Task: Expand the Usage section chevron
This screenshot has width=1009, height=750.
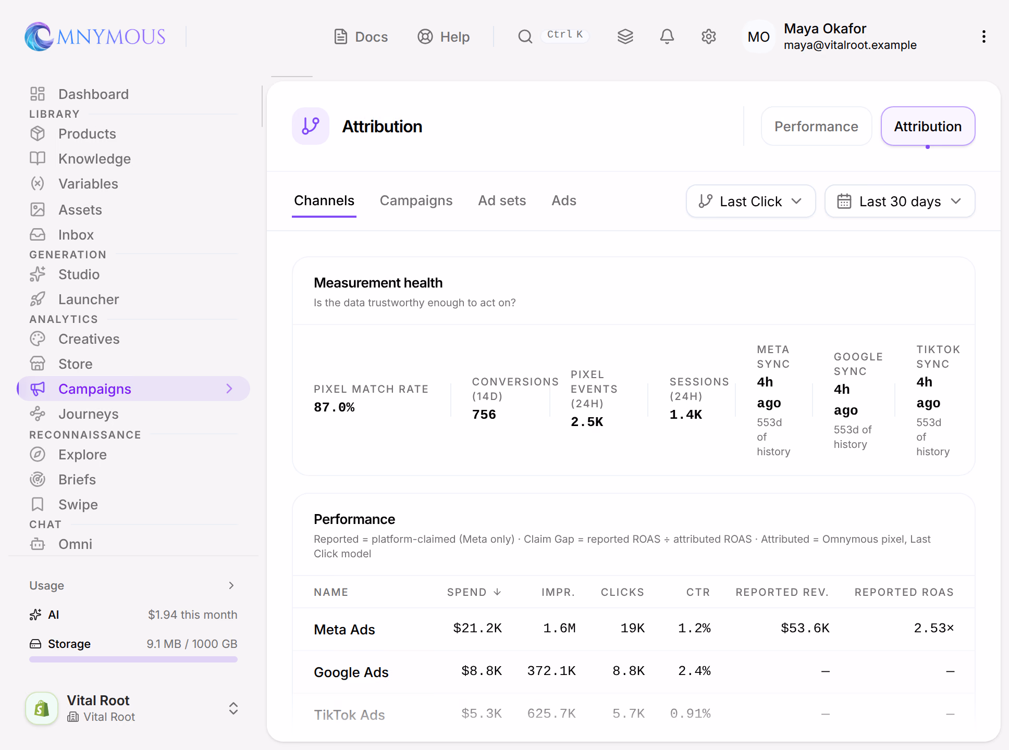Action: pos(231,585)
